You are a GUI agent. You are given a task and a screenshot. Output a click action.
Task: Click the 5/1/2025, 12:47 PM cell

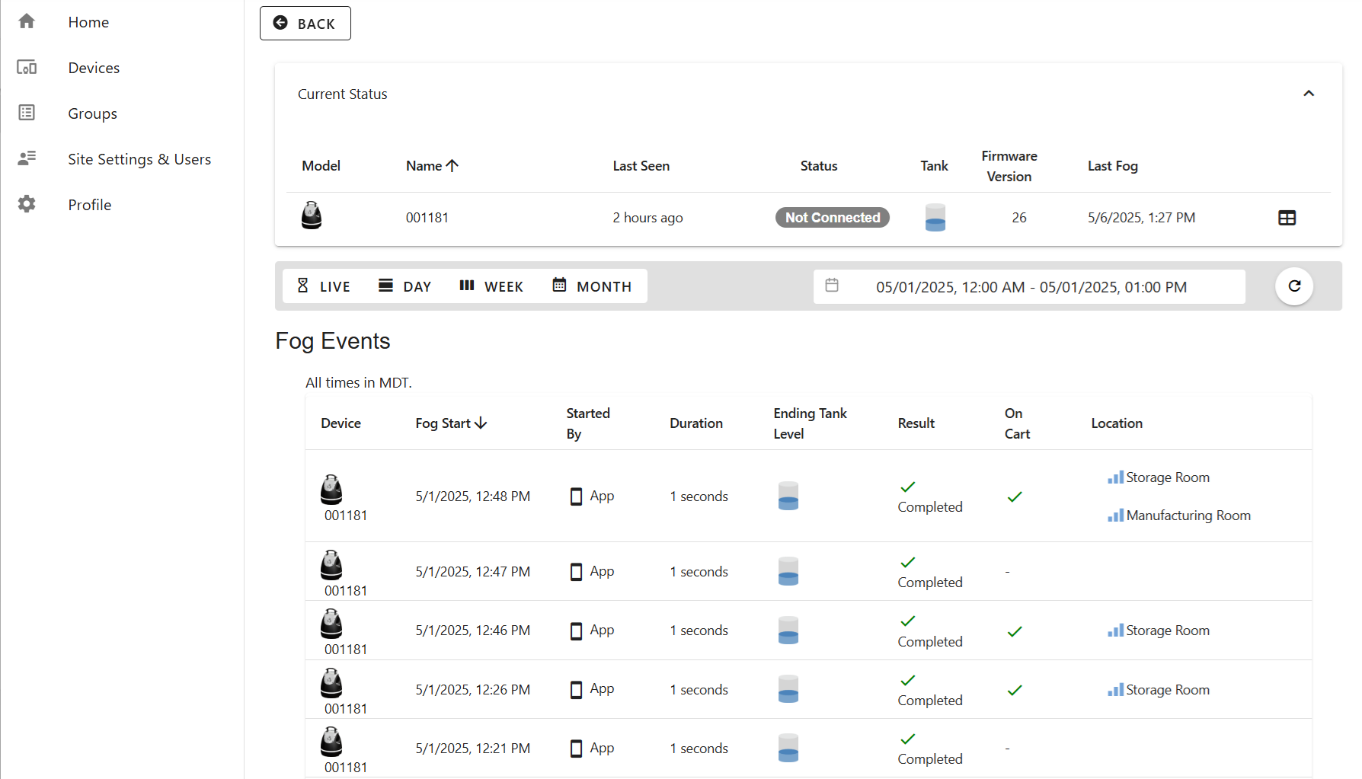[x=472, y=572]
